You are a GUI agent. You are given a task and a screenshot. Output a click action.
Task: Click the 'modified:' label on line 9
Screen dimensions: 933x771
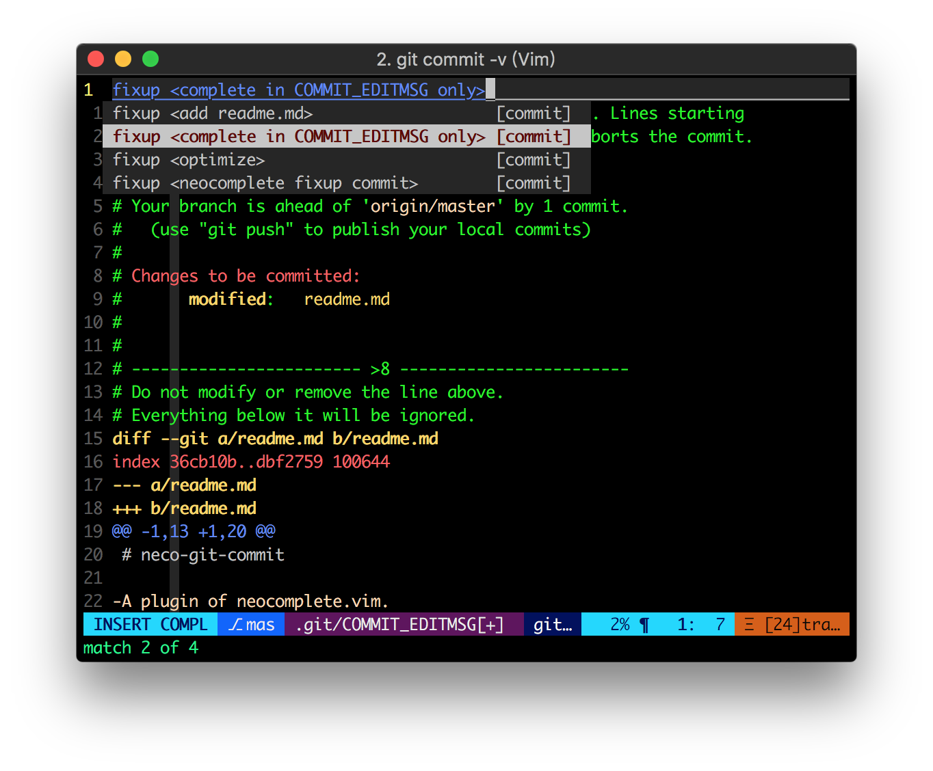tap(231, 299)
